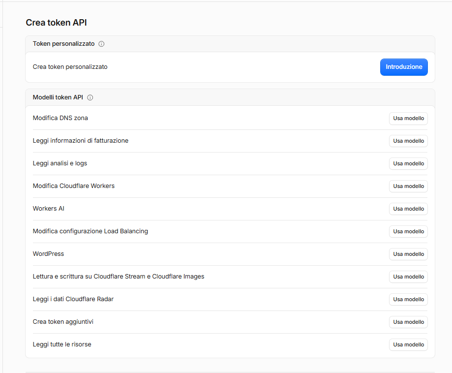The width and height of the screenshot is (452, 373).
Task: Use template for Cloudflare Stream e Images
Action: click(408, 277)
